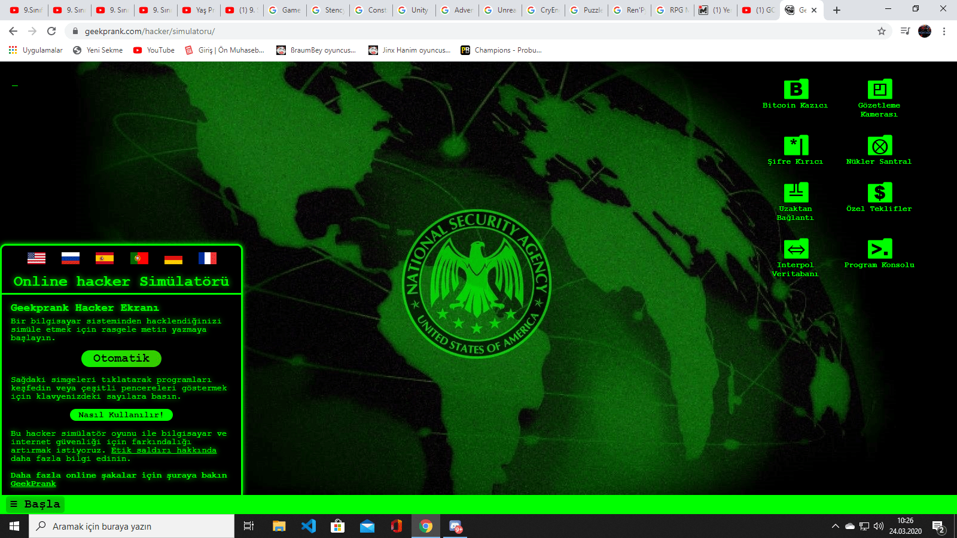Open the Bitcoin Kazıcı program icon

pos(796,90)
